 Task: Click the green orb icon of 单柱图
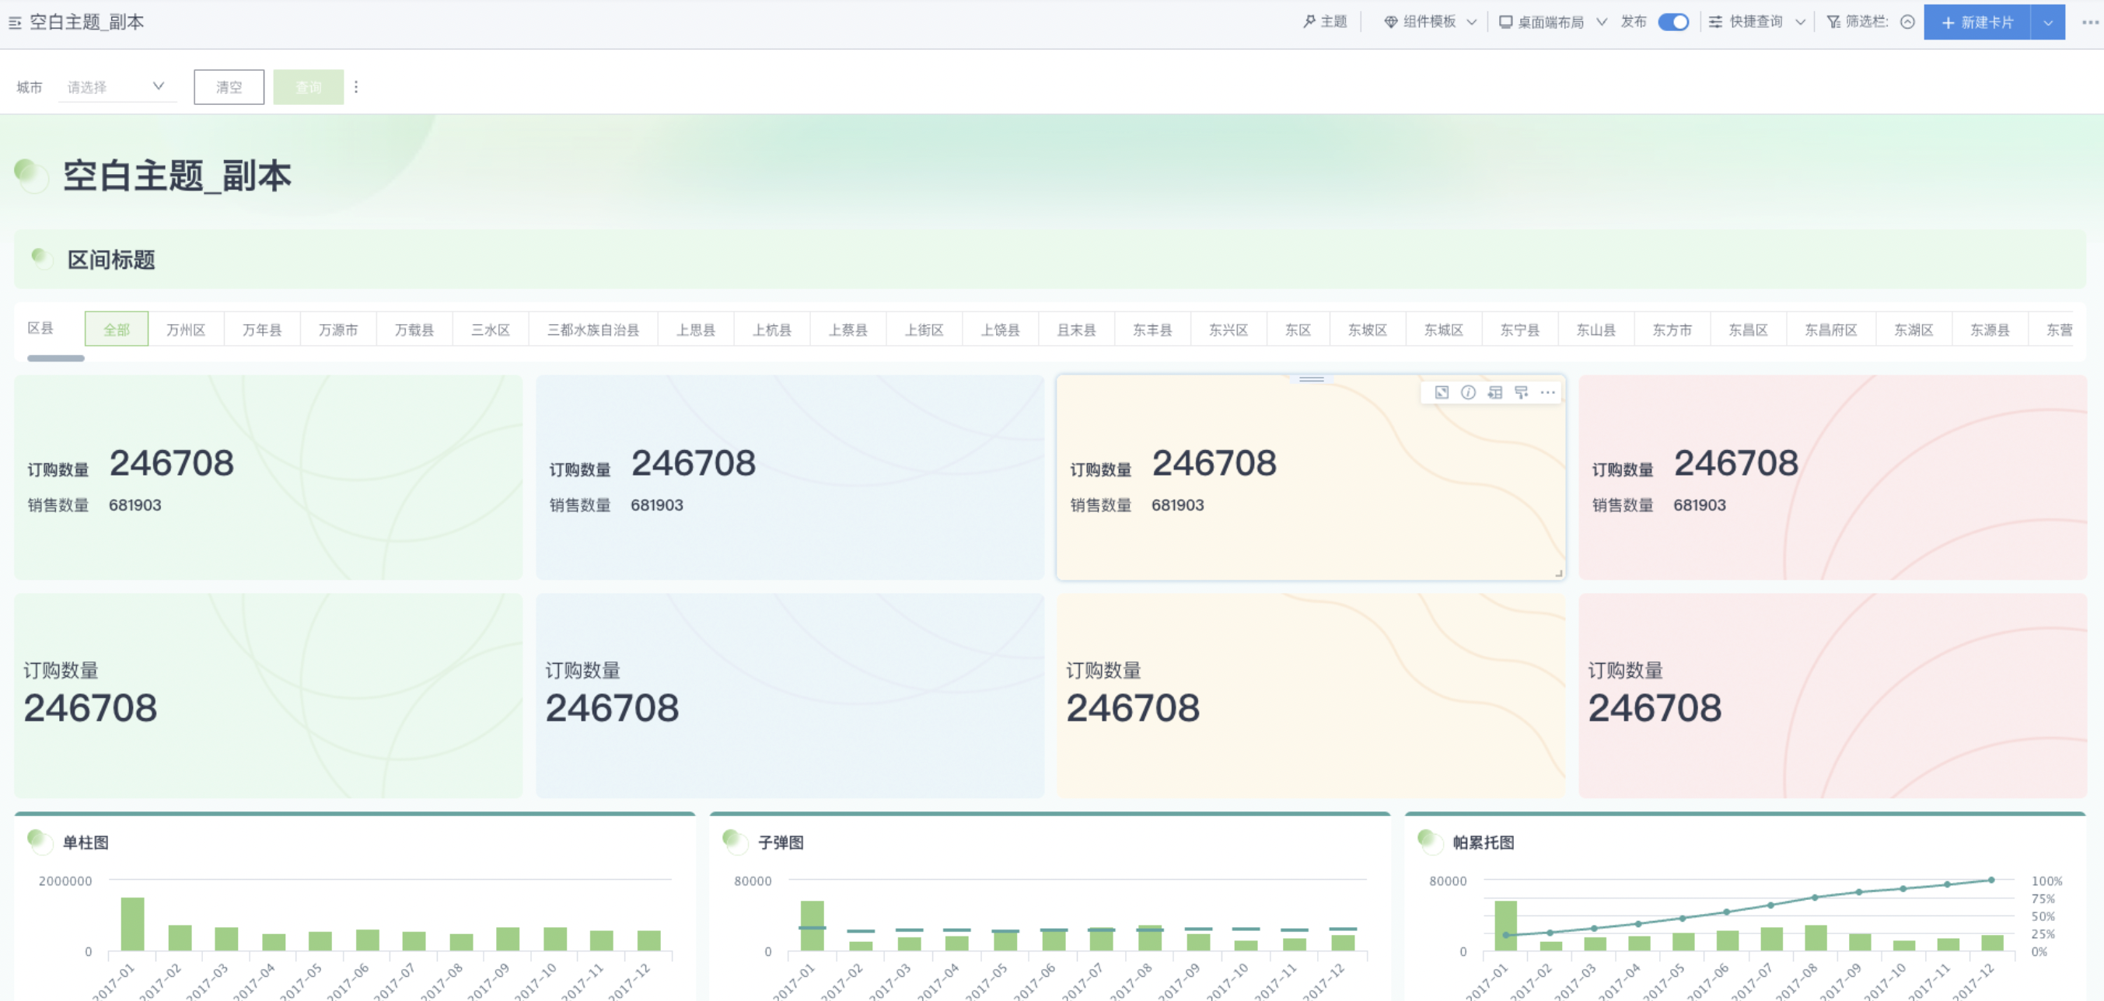click(40, 842)
